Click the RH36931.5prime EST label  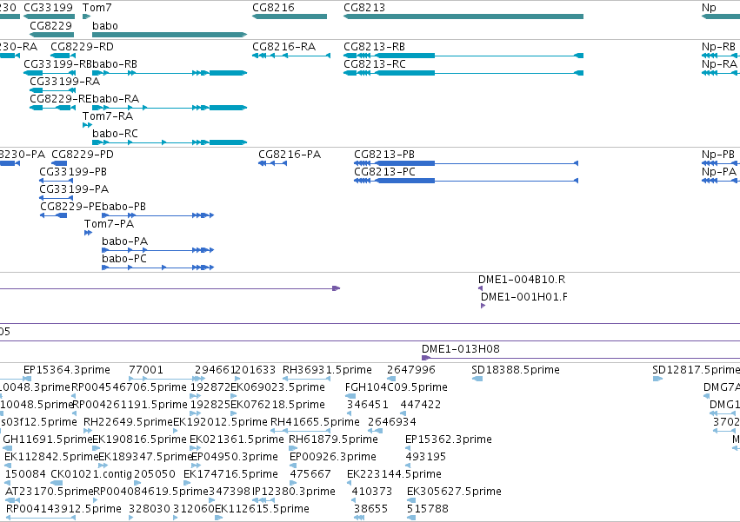327,370
